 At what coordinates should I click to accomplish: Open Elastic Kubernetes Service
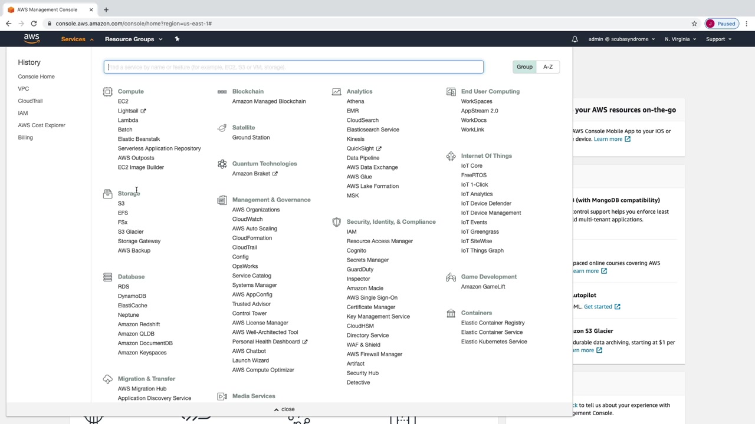click(x=494, y=342)
